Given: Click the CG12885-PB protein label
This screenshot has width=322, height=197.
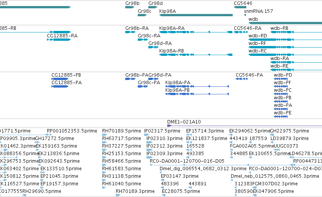Looking at the screenshot, I should pyautogui.click(x=66, y=75).
